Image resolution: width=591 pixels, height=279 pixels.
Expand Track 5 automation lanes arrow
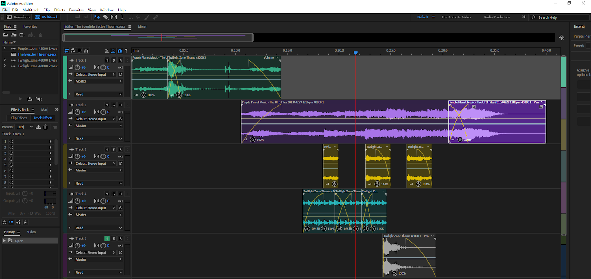(x=69, y=272)
